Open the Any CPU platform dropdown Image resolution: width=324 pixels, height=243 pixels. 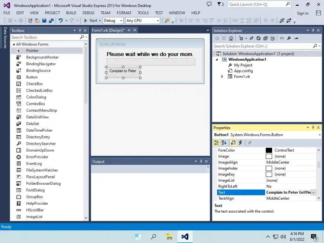tap(158, 21)
